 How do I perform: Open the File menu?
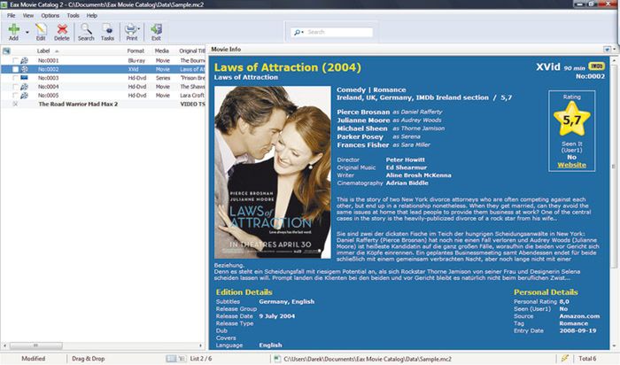(11, 15)
